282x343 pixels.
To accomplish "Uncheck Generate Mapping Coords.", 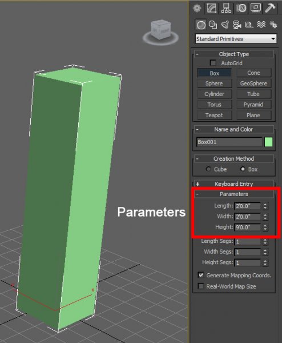I will tap(200, 275).
